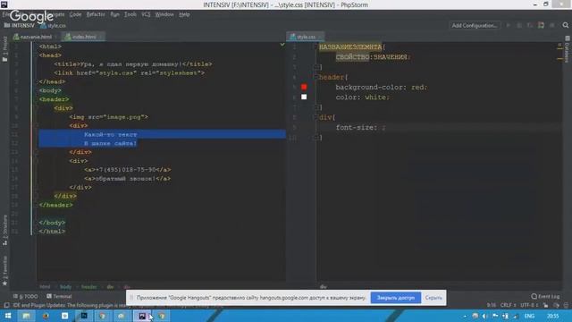Click the title tag line
The width and height of the screenshot is (572, 322).
(x=133, y=64)
